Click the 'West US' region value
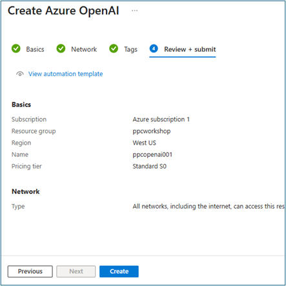The image size is (286, 286). (x=145, y=143)
